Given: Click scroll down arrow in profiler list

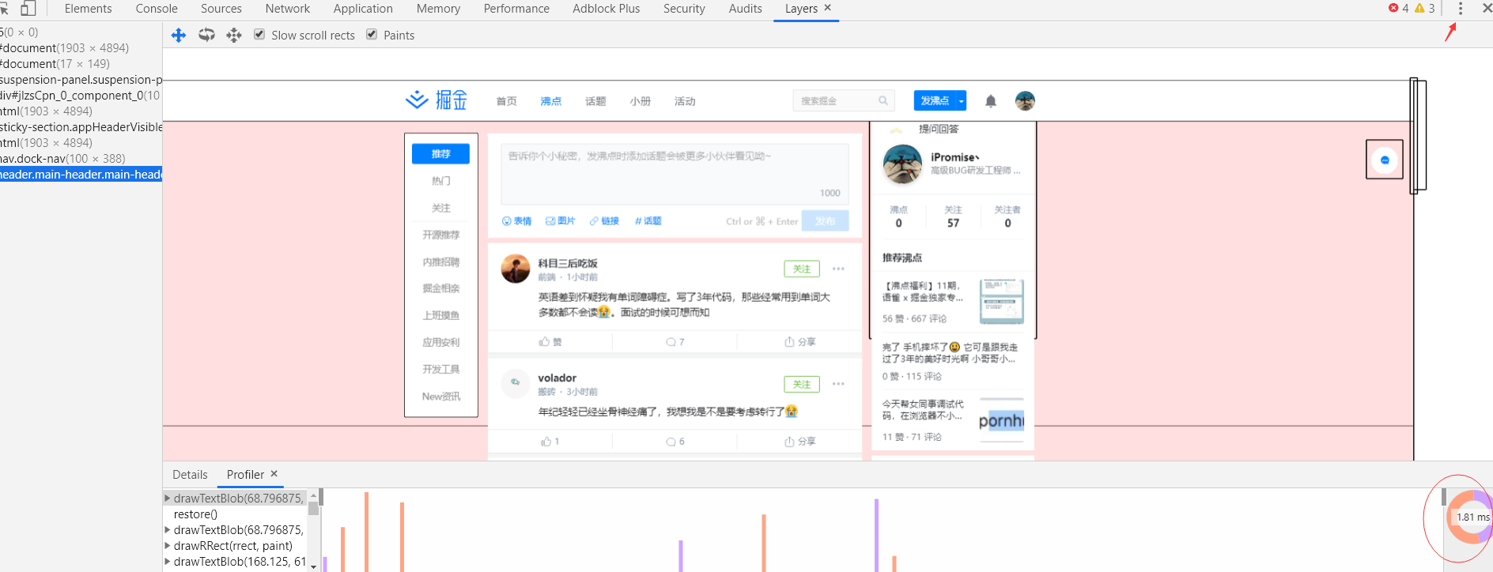Looking at the screenshot, I should click(314, 566).
